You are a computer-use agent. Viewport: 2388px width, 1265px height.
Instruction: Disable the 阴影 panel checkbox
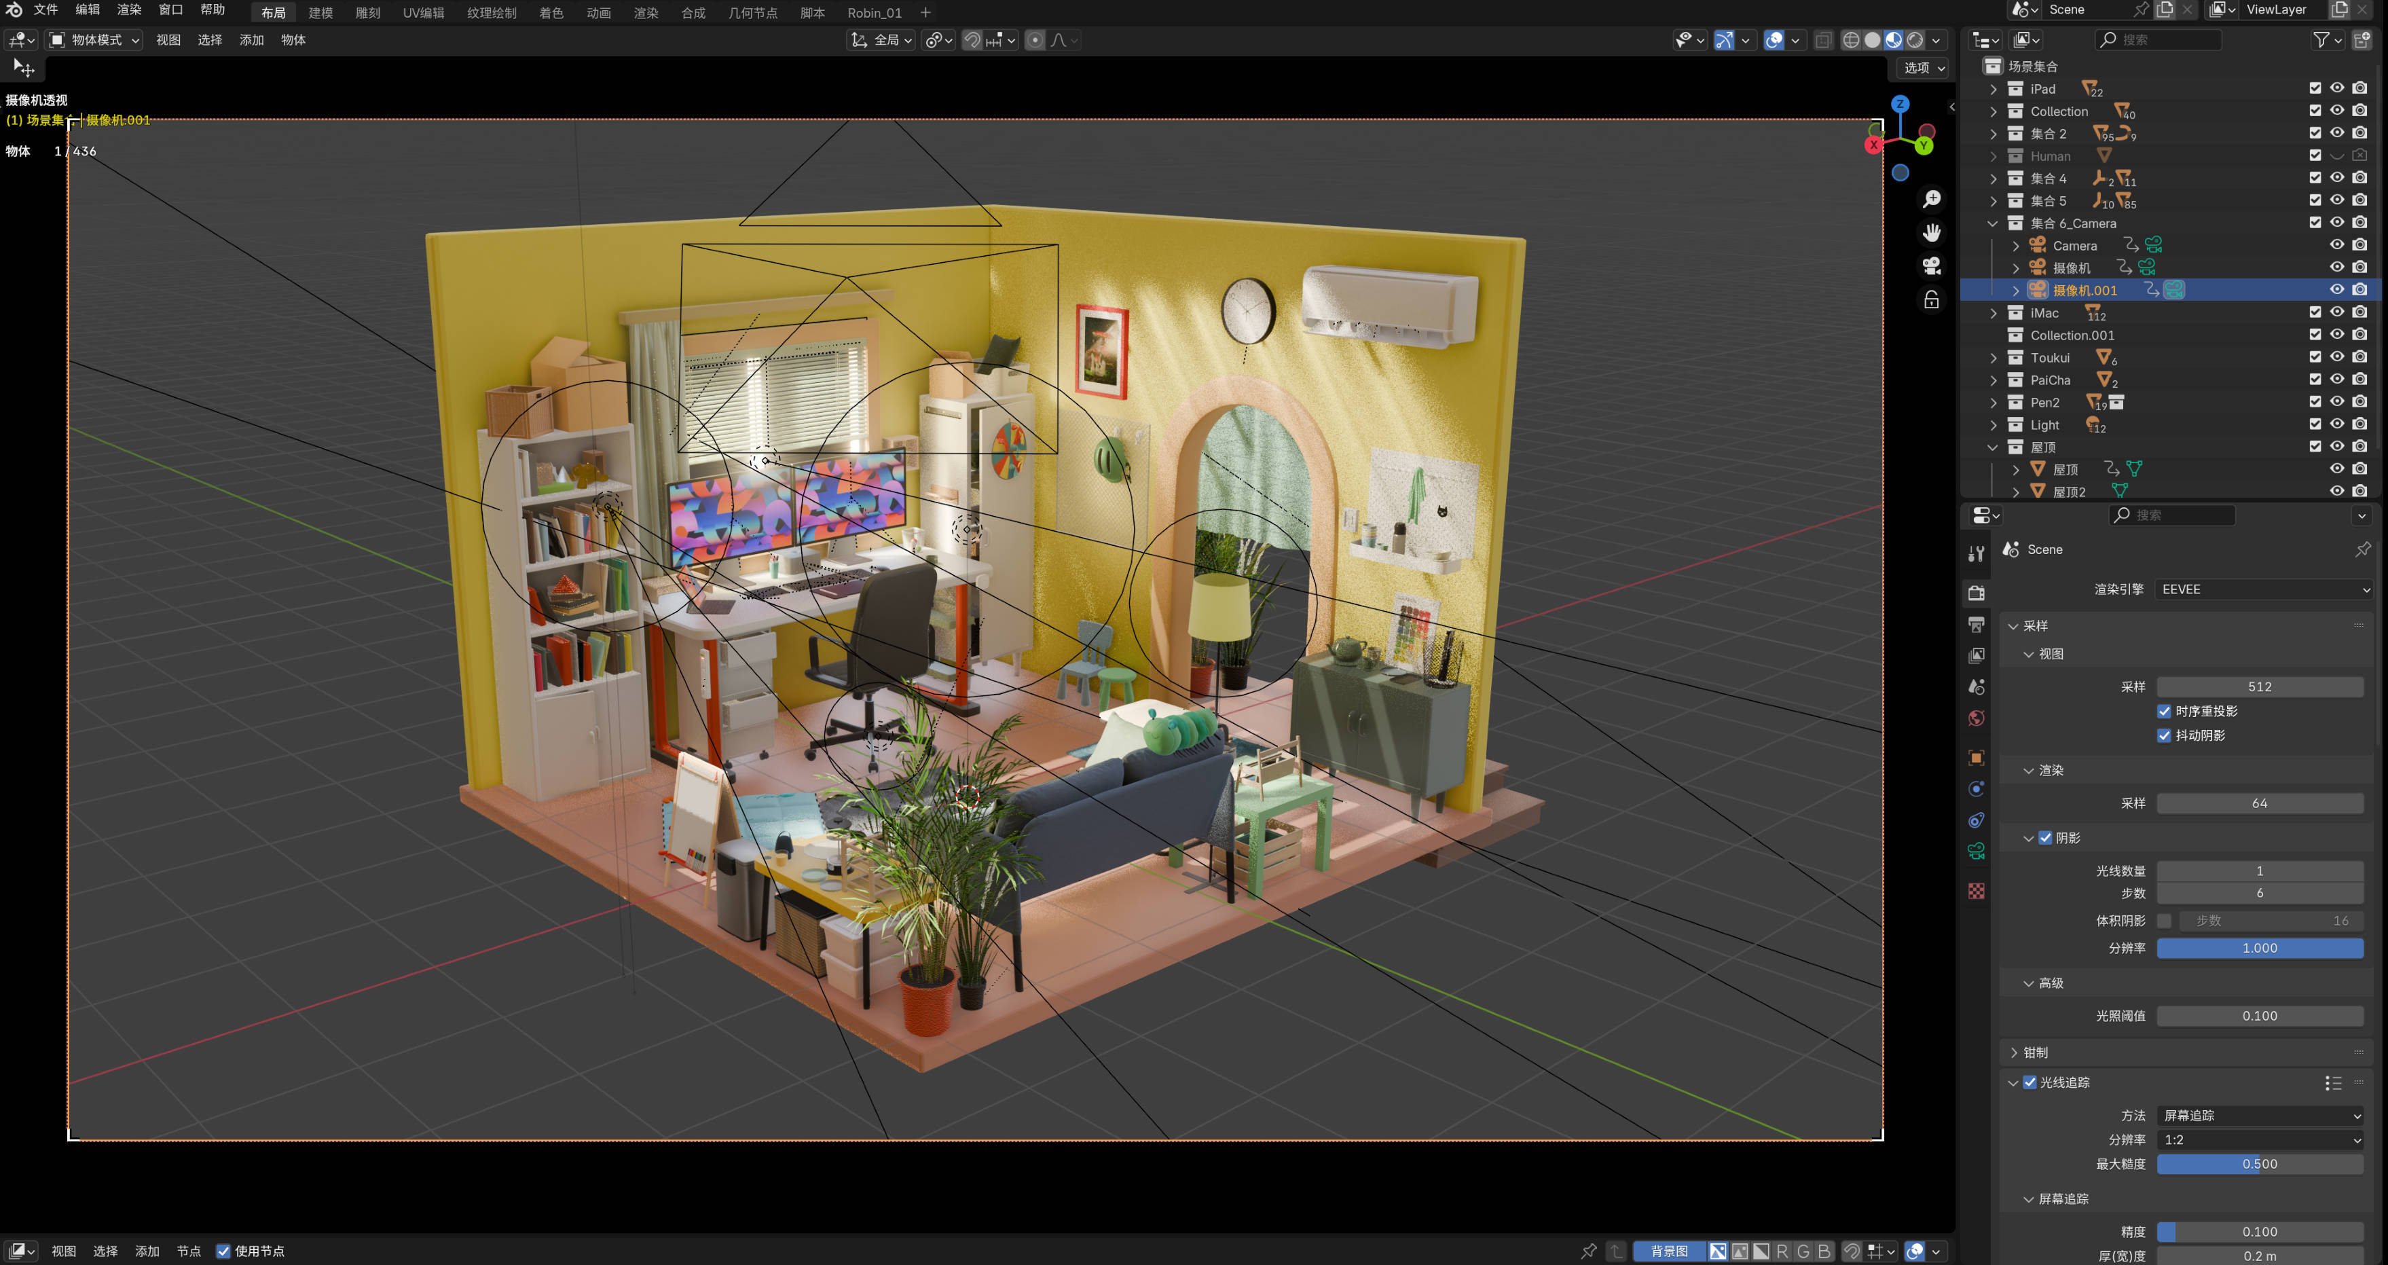point(2045,838)
